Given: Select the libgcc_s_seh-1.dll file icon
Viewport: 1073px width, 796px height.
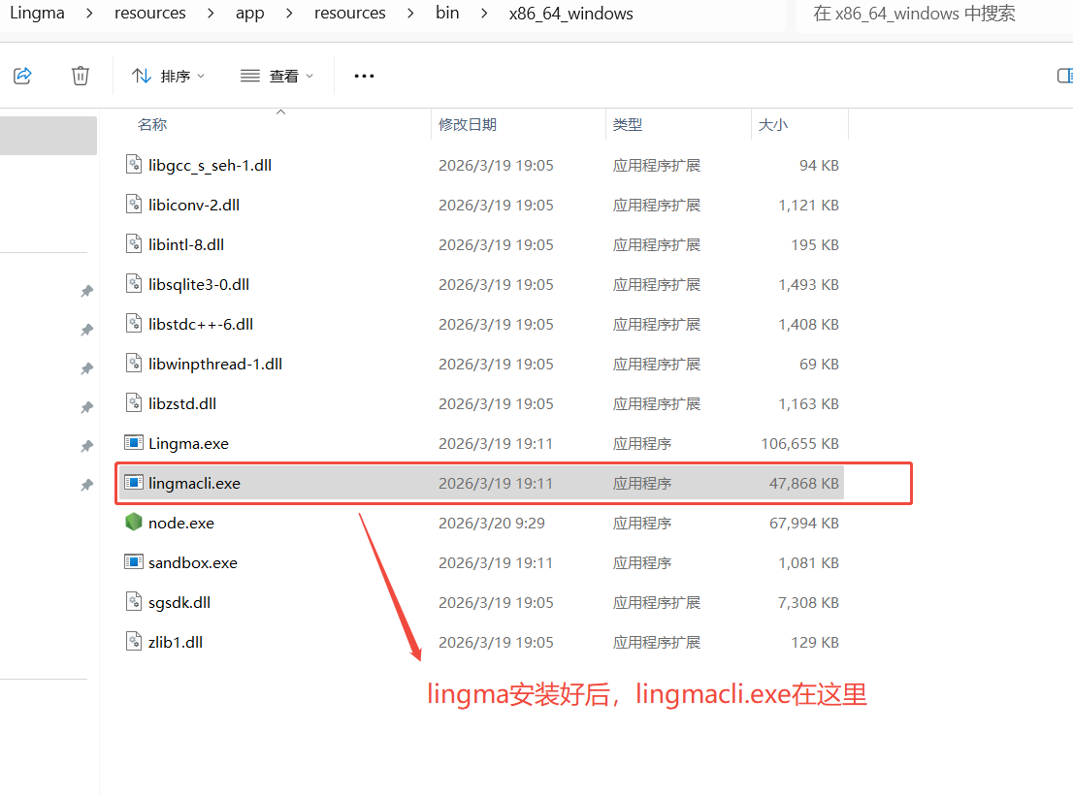Looking at the screenshot, I should coord(134,165).
